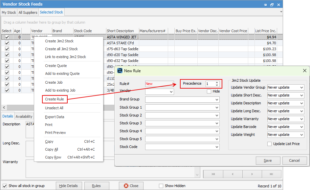Image resolution: width=310 pixels, height=190 pixels.
Task: Open the Vendor Stock Feeds pin/menu icon
Action: click(x=265, y=5)
